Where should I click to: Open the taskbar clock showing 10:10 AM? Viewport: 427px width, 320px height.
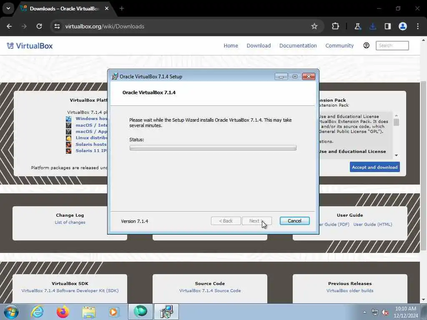tap(406, 312)
